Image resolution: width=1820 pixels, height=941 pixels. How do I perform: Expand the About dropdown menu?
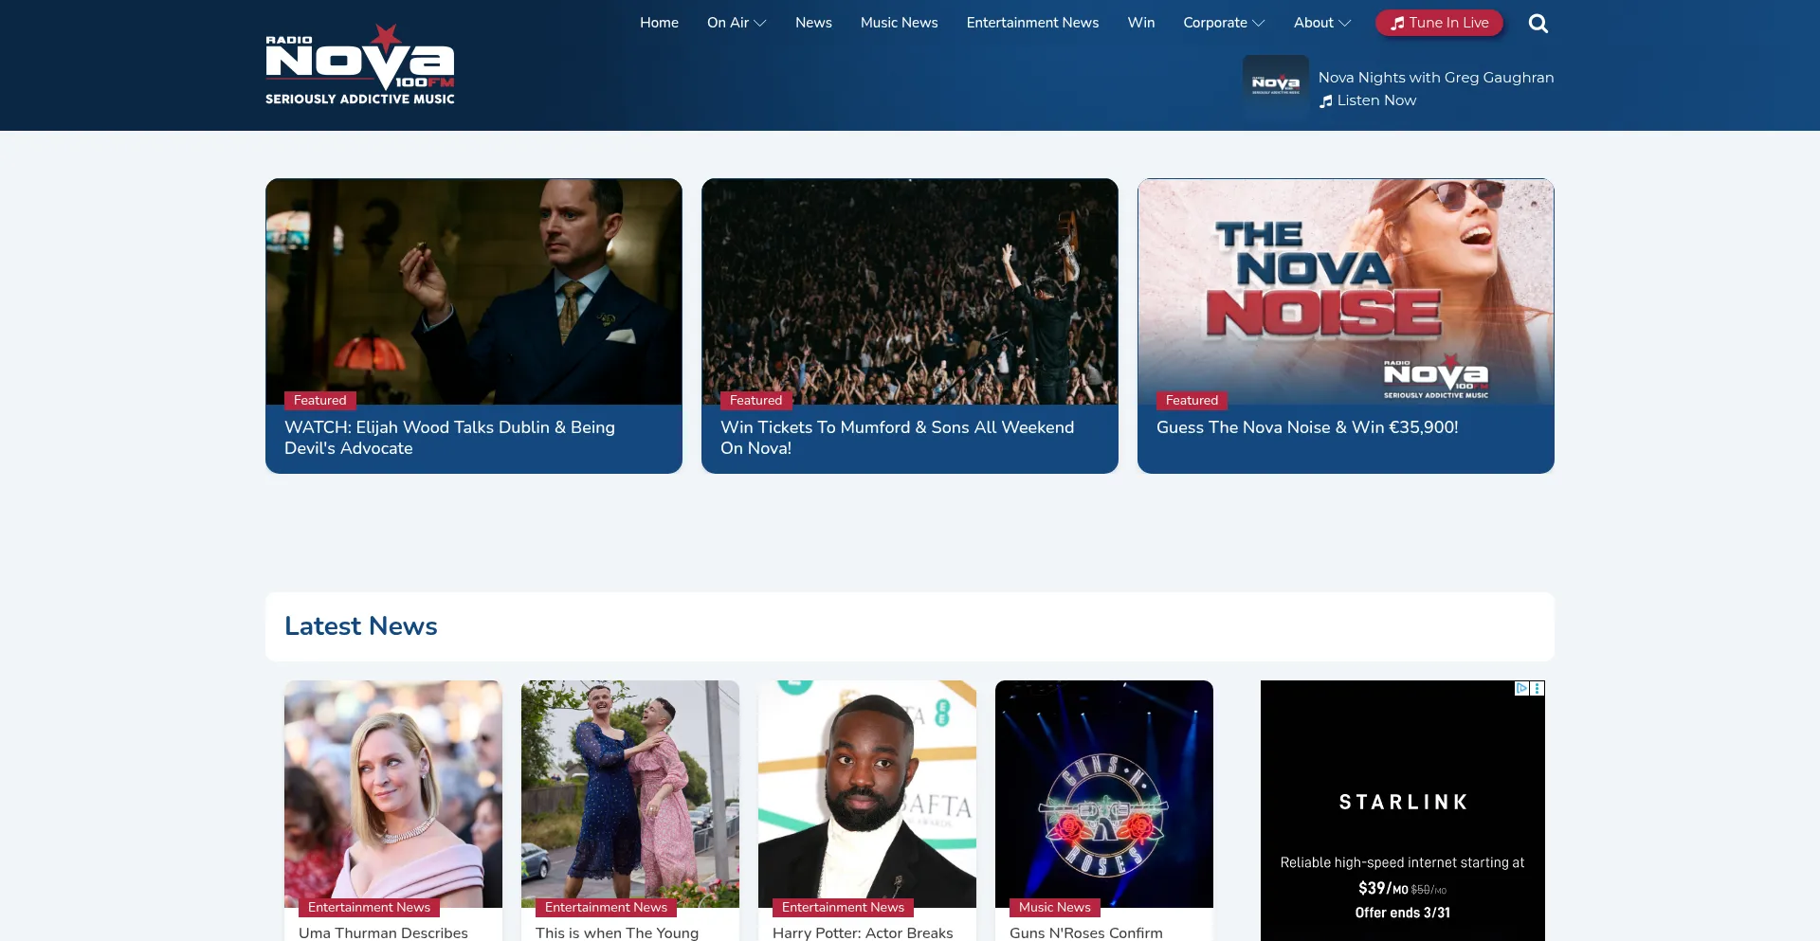tap(1322, 23)
